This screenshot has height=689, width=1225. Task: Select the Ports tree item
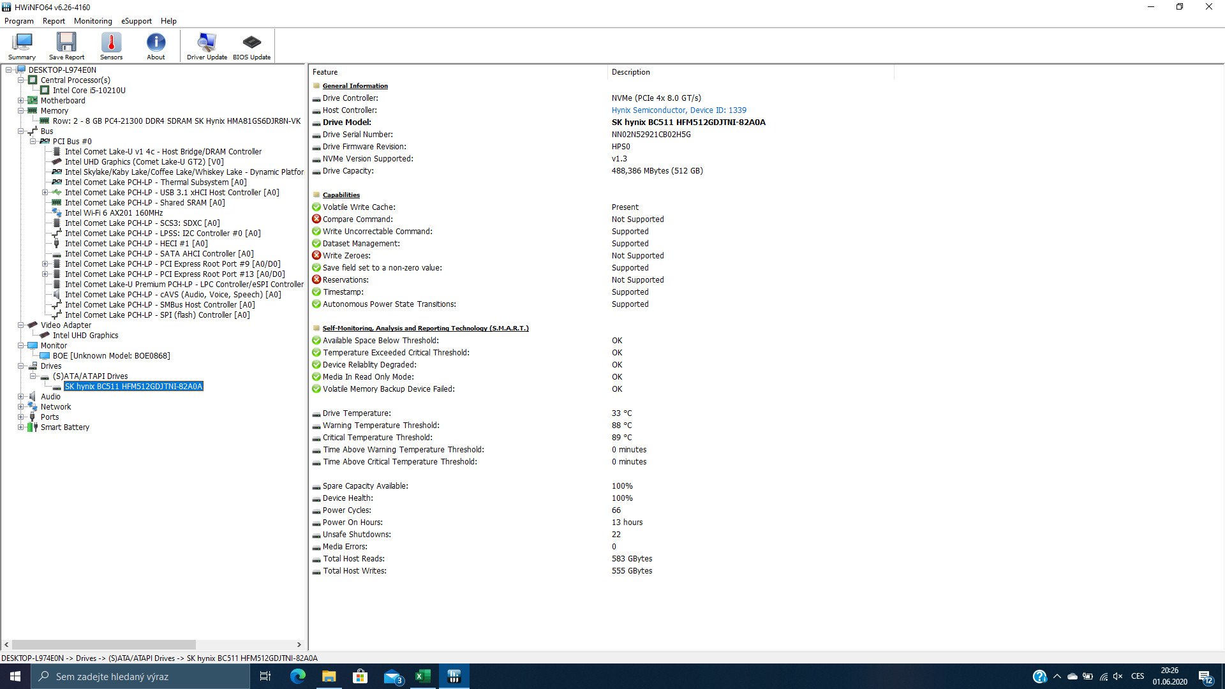click(x=50, y=417)
